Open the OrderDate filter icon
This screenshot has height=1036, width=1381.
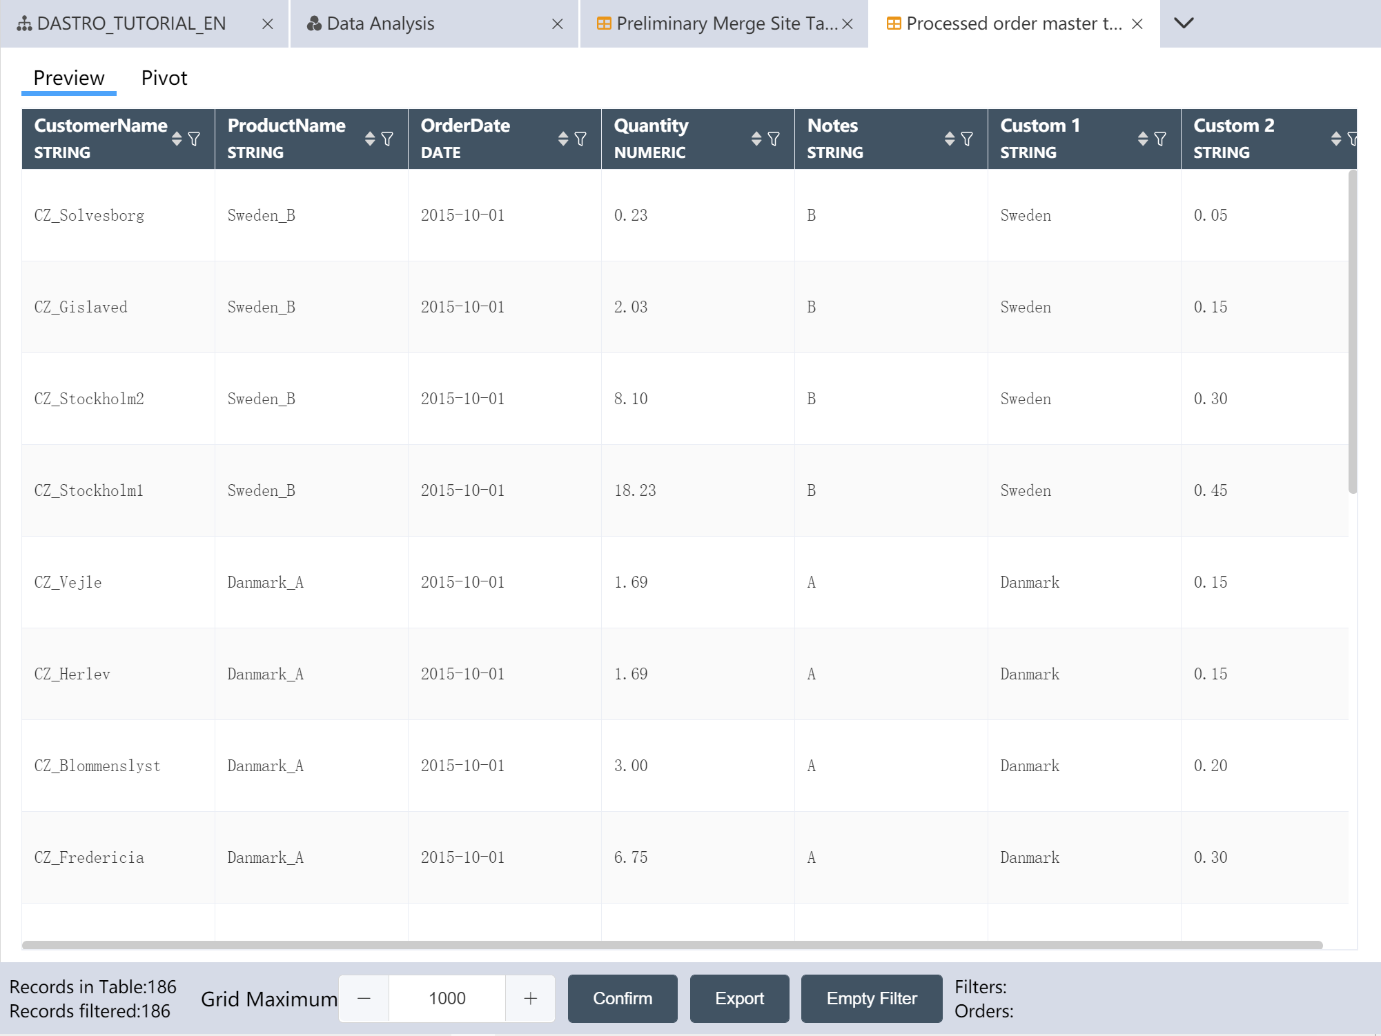[581, 139]
